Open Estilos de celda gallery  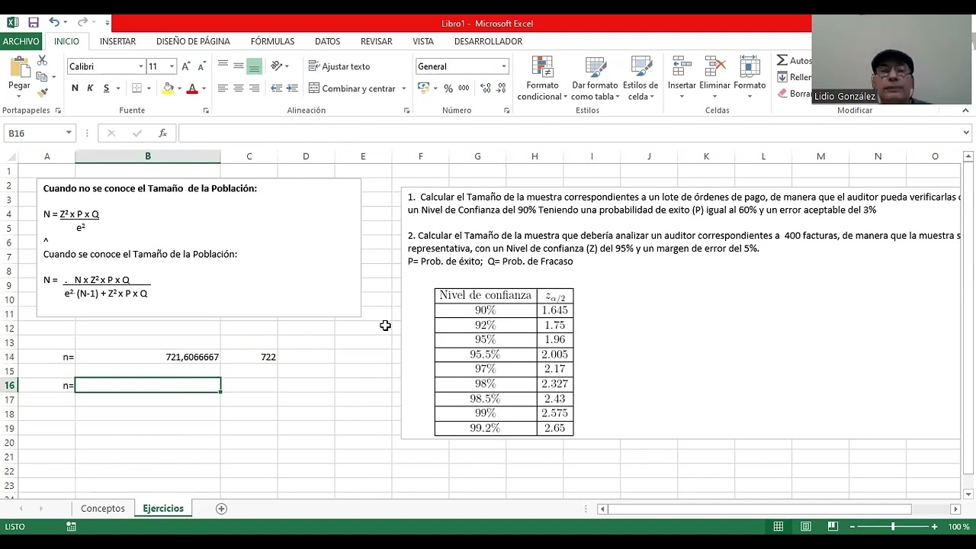pyautogui.click(x=640, y=78)
